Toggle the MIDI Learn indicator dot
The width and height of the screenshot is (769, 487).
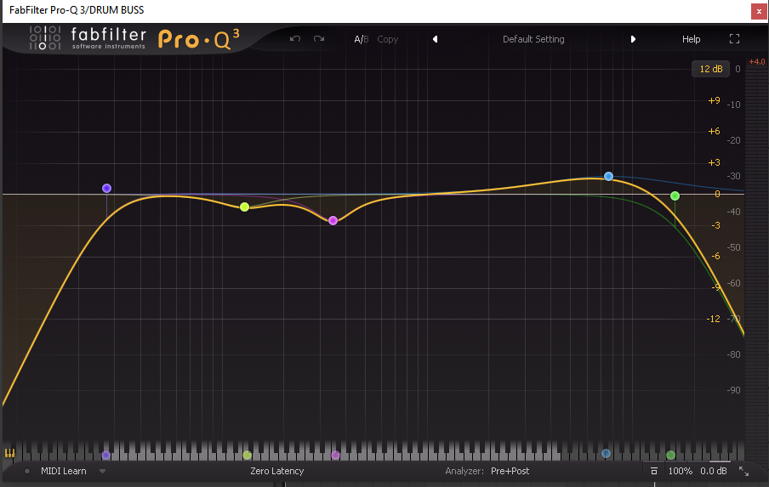[x=27, y=471]
